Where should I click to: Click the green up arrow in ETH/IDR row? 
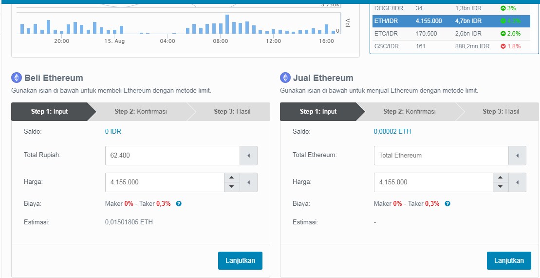(503, 21)
